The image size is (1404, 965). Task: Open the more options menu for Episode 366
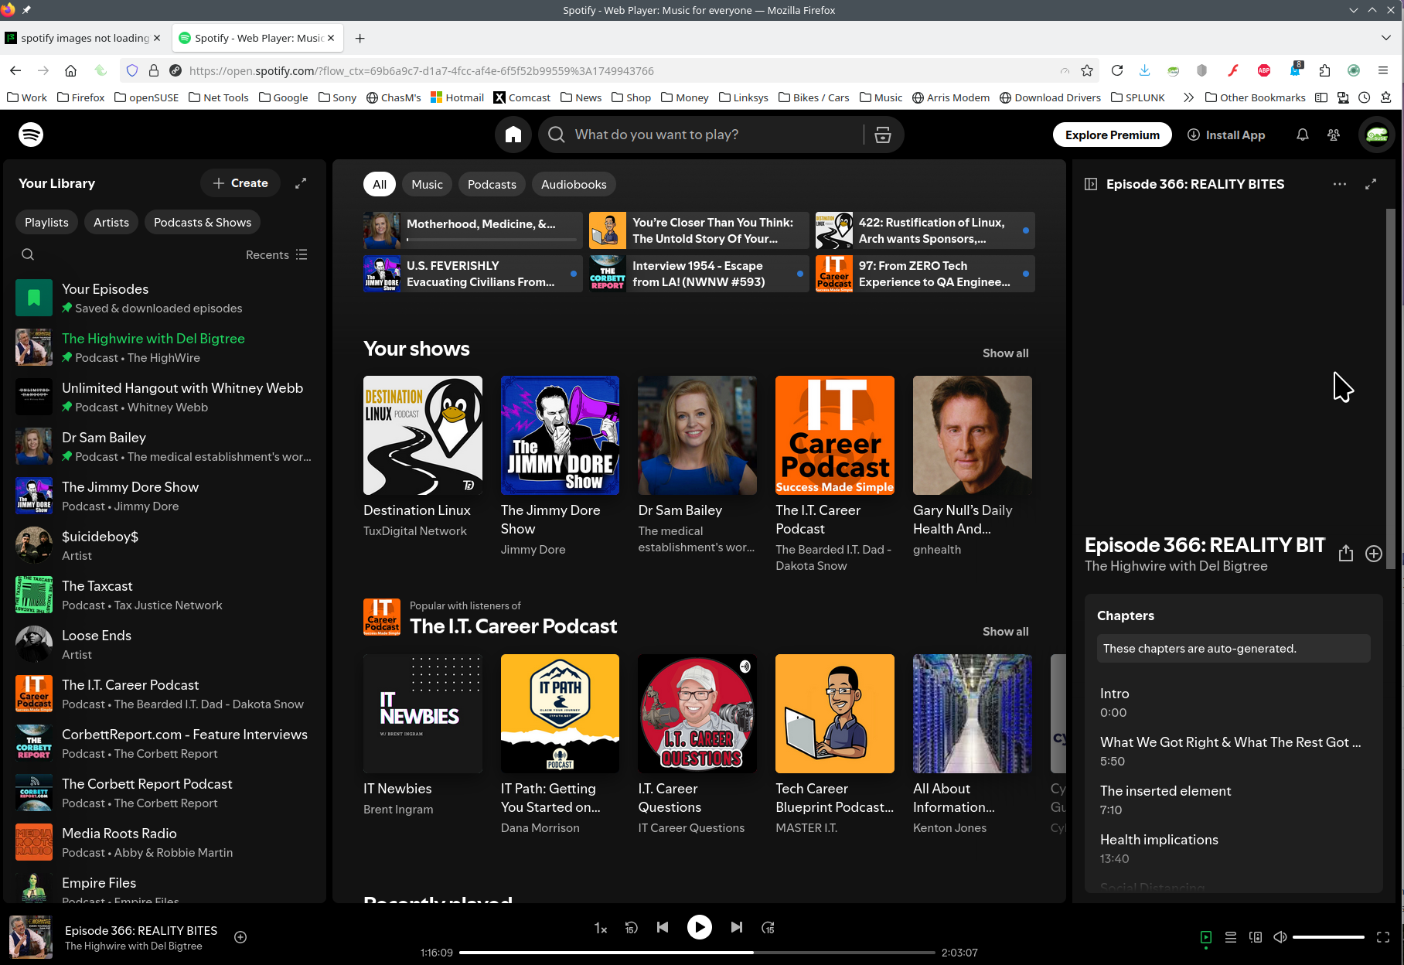[x=1340, y=184]
